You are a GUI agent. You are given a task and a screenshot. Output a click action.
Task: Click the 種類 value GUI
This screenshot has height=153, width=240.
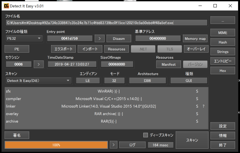point(189,81)
